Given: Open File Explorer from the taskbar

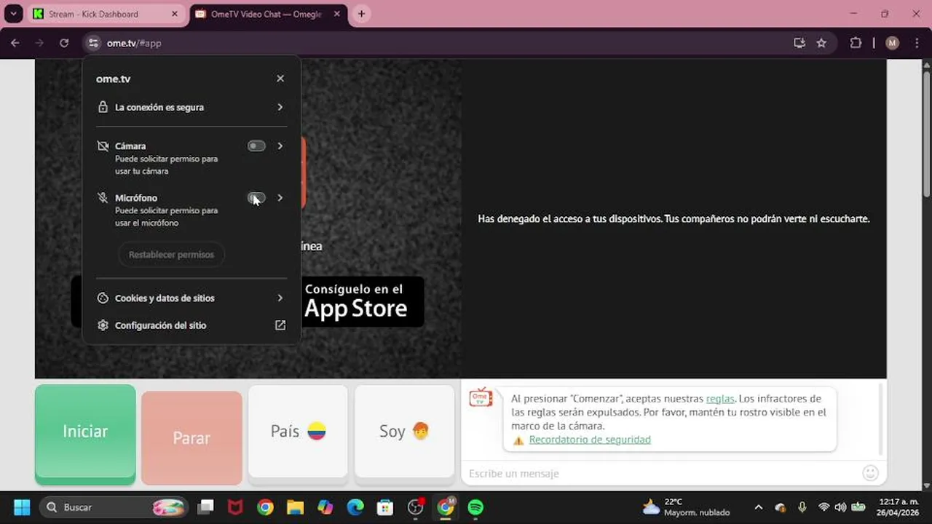Looking at the screenshot, I should click(295, 507).
